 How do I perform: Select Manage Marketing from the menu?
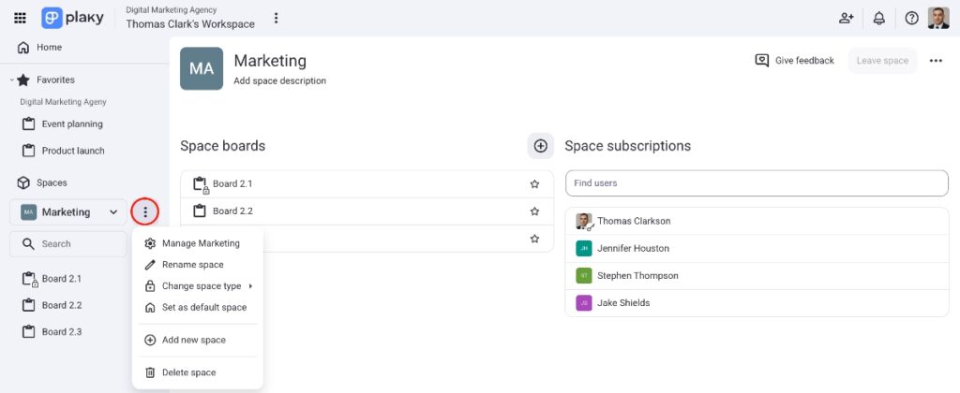200,243
